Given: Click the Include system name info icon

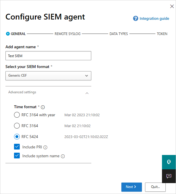Looking at the screenshot, I should click(x=63, y=156).
